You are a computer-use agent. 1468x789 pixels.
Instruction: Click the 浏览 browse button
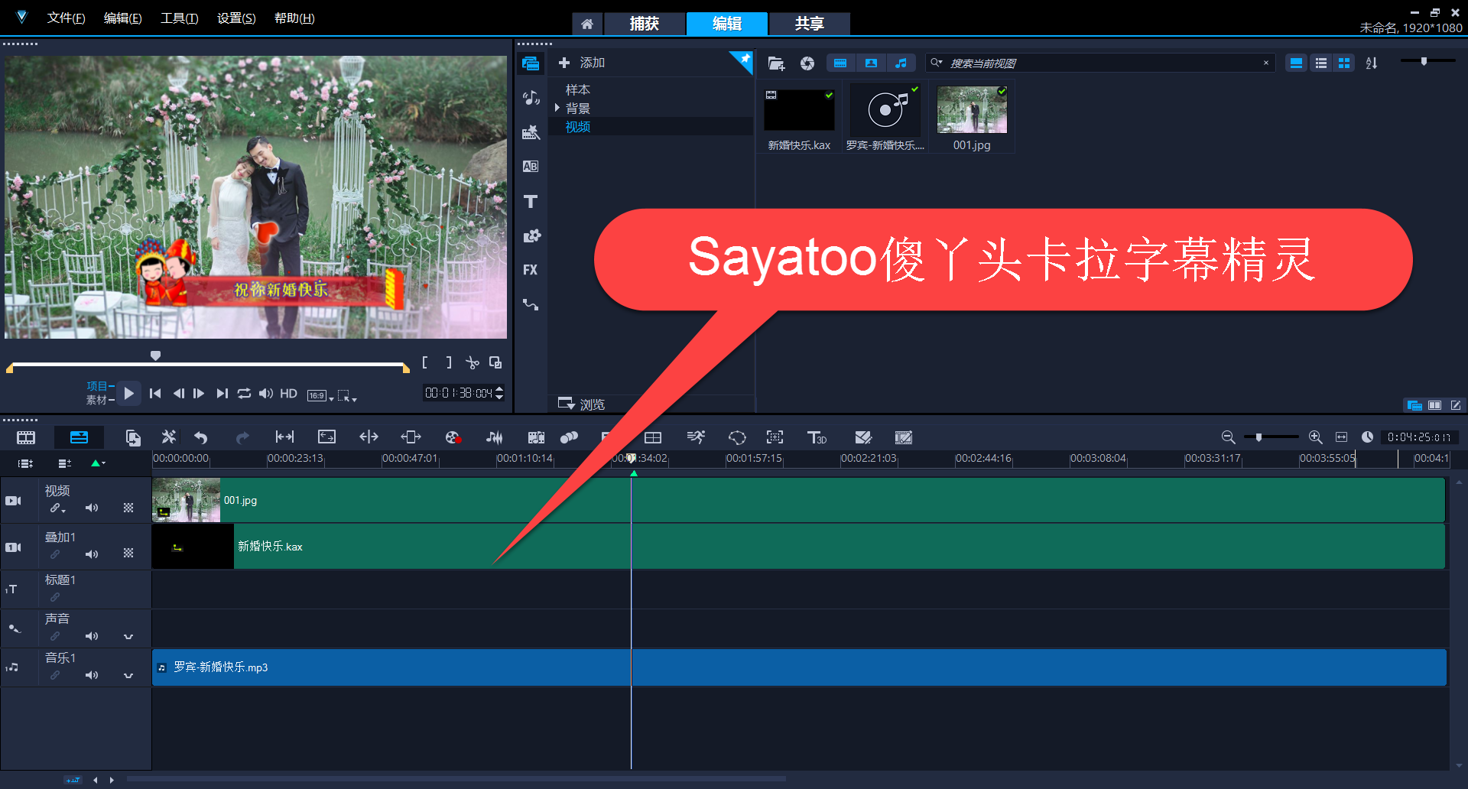click(582, 404)
